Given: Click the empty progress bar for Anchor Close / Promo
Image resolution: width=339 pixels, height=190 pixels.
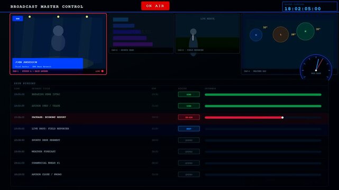Looking at the screenshot, I should [x=263, y=175].
